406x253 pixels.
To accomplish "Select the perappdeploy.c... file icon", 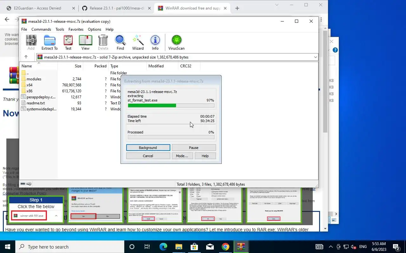I will click(23, 97).
